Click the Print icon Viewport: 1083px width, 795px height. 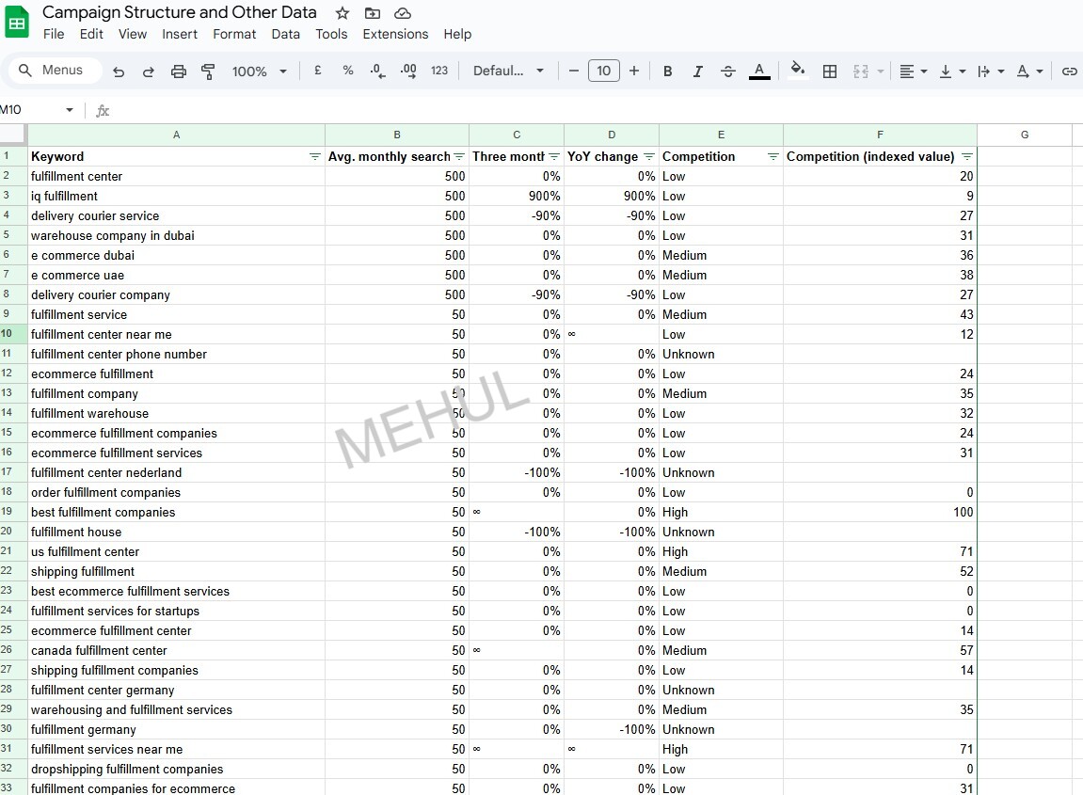[x=178, y=71]
